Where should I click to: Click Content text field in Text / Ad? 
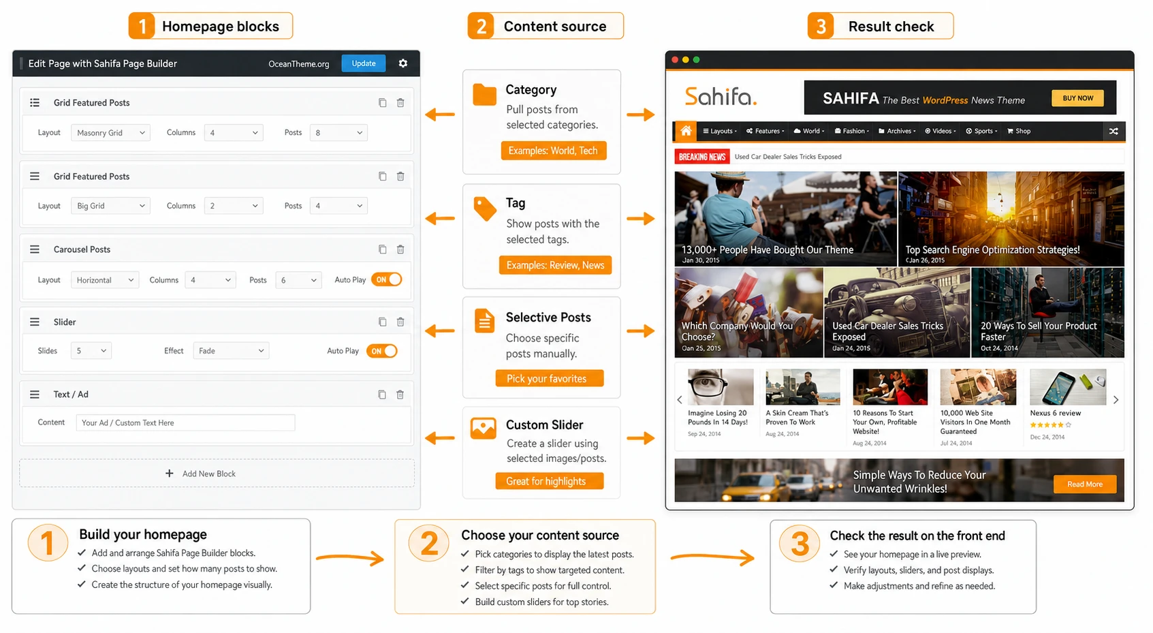point(185,422)
